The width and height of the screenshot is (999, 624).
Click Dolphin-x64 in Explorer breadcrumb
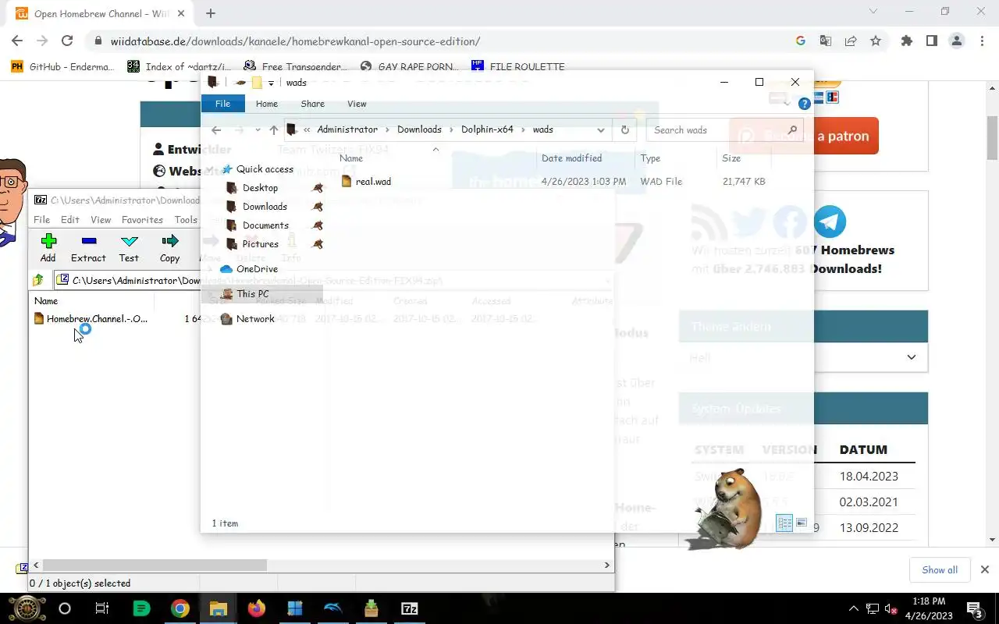[487, 129]
